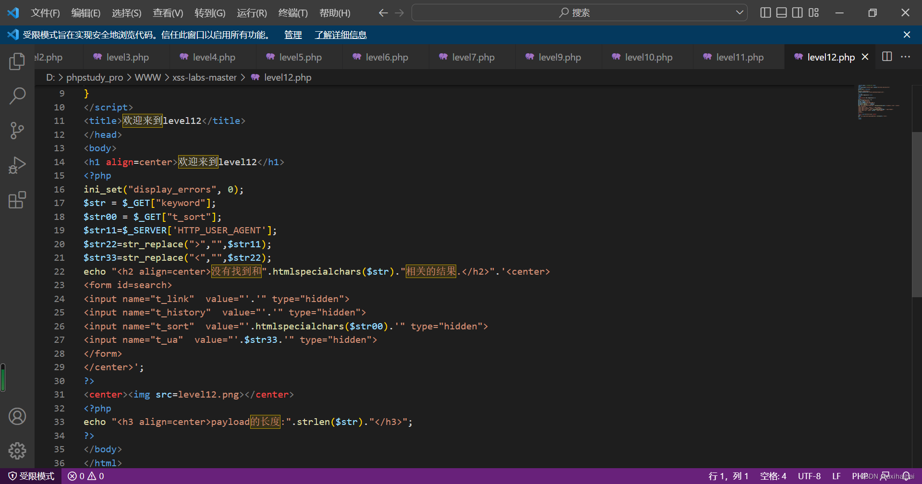Click the Learn More (了解详细信息) link

[x=340, y=35]
